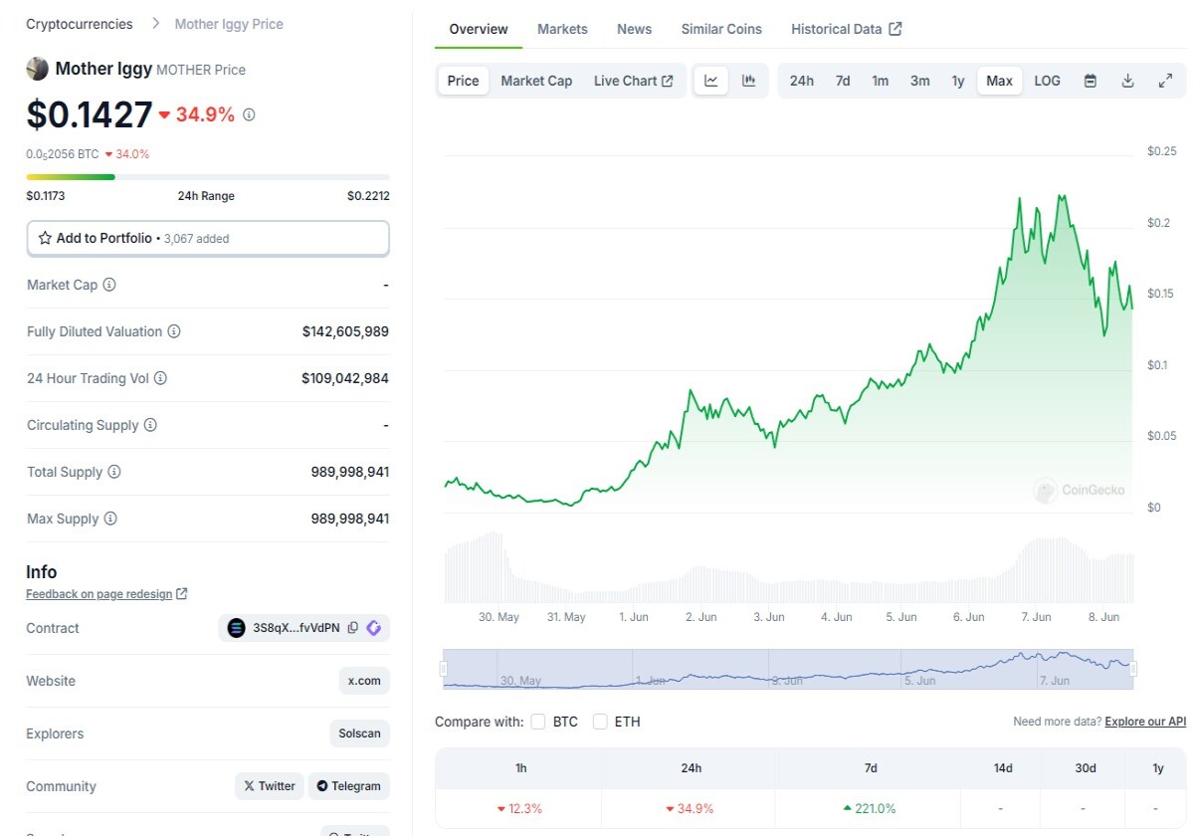Open the Markets tab

(562, 29)
